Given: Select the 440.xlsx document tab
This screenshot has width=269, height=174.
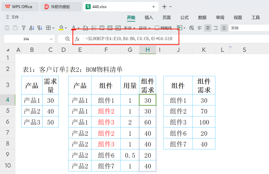Looking at the screenshot, I should point(121,7).
